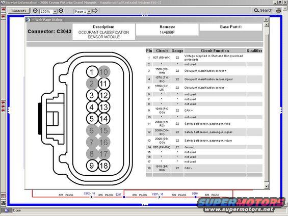Screen dimensions: 288x216
Task: Click the Gauge column header
Action: [x=177, y=50]
